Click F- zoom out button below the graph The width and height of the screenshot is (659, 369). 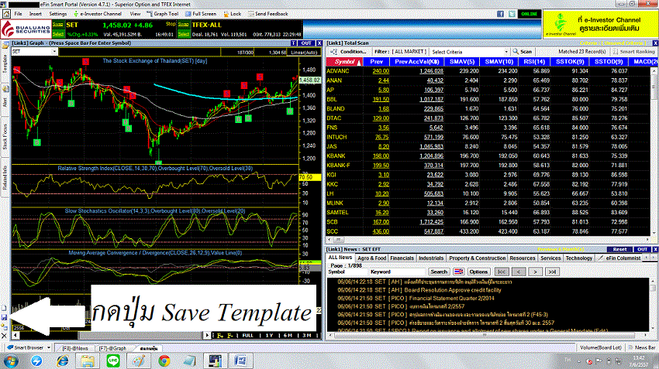coord(230,336)
